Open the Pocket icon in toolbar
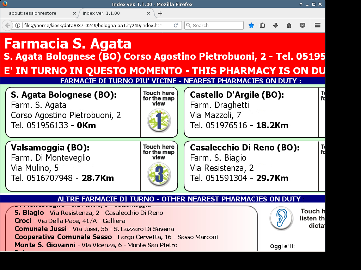 coord(302,25)
